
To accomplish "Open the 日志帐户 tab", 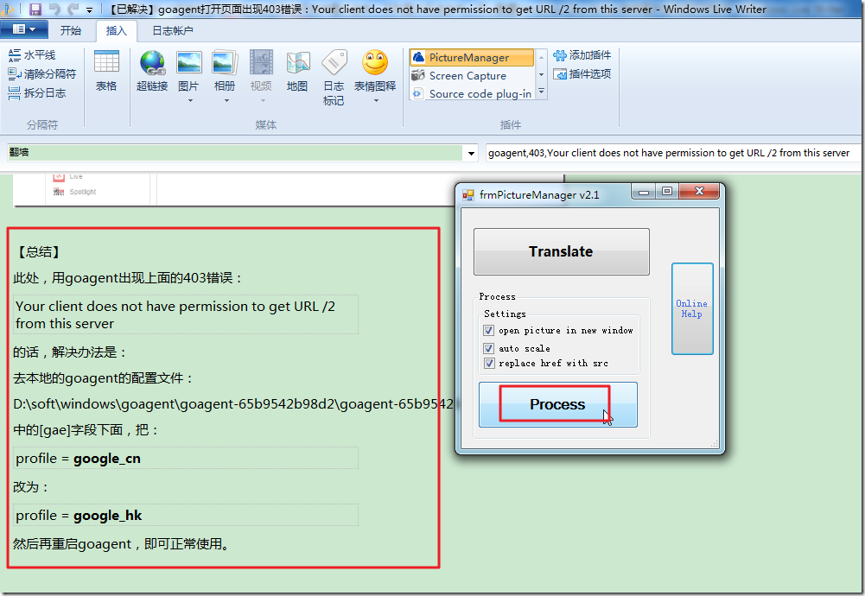I will point(173,31).
